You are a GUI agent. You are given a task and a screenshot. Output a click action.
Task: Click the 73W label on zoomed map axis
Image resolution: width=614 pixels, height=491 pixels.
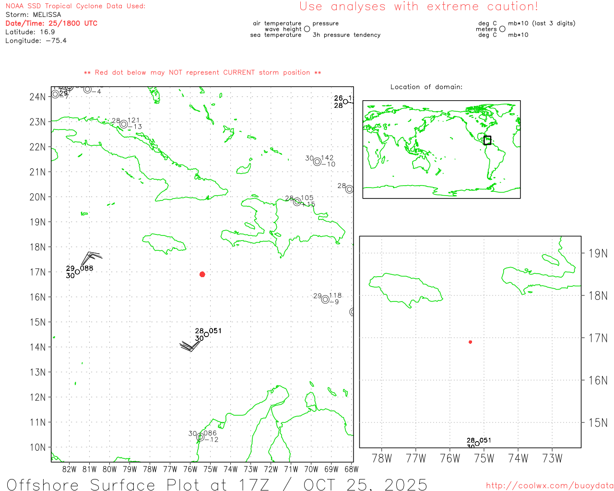click(552, 458)
